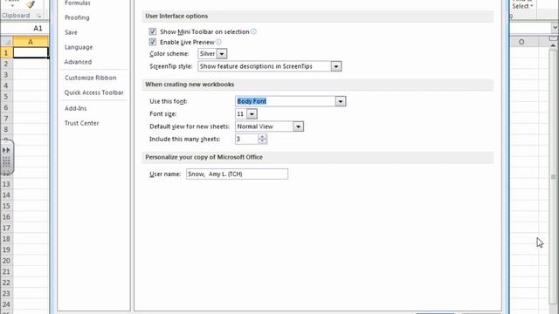
Task: Open the Use this font dropdown arrow
Action: (x=341, y=101)
